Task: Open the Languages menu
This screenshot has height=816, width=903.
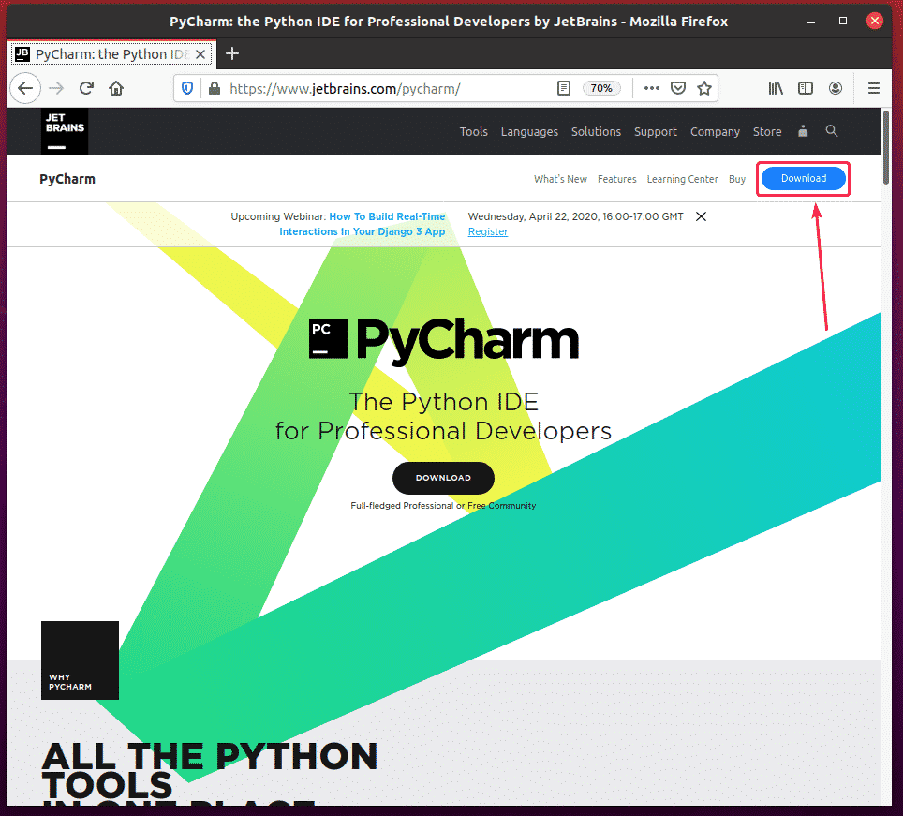Action: click(529, 131)
